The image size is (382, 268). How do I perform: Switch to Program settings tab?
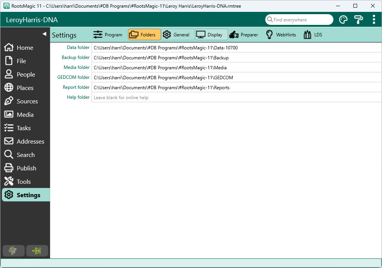tap(108, 35)
